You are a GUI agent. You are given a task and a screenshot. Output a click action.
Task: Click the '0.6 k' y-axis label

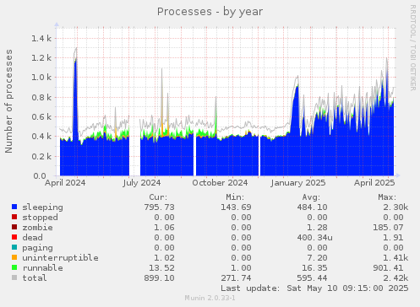pos(41,116)
